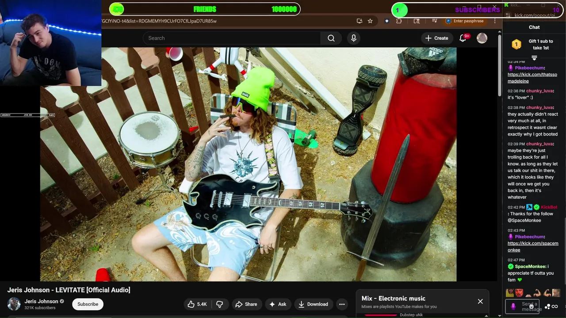Image resolution: width=566 pixels, height=318 pixels.
Task: Click the site settings icon in Kick address bar
Action: [x=508, y=15]
